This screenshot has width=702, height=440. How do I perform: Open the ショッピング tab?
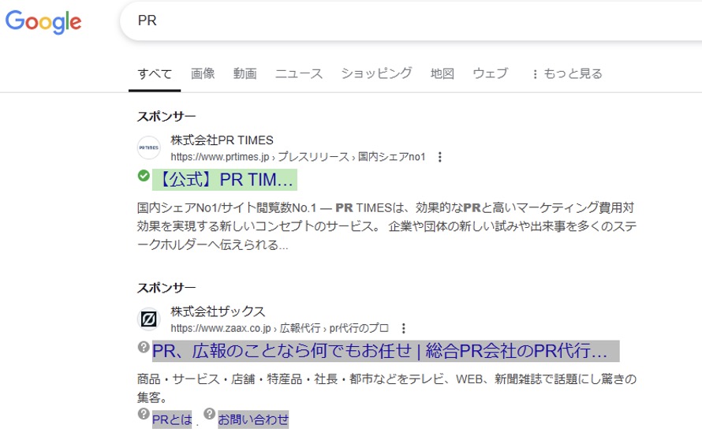[x=376, y=73]
